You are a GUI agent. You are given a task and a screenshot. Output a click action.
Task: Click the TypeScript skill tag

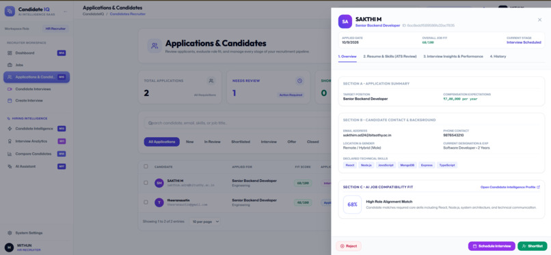pos(447,165)
